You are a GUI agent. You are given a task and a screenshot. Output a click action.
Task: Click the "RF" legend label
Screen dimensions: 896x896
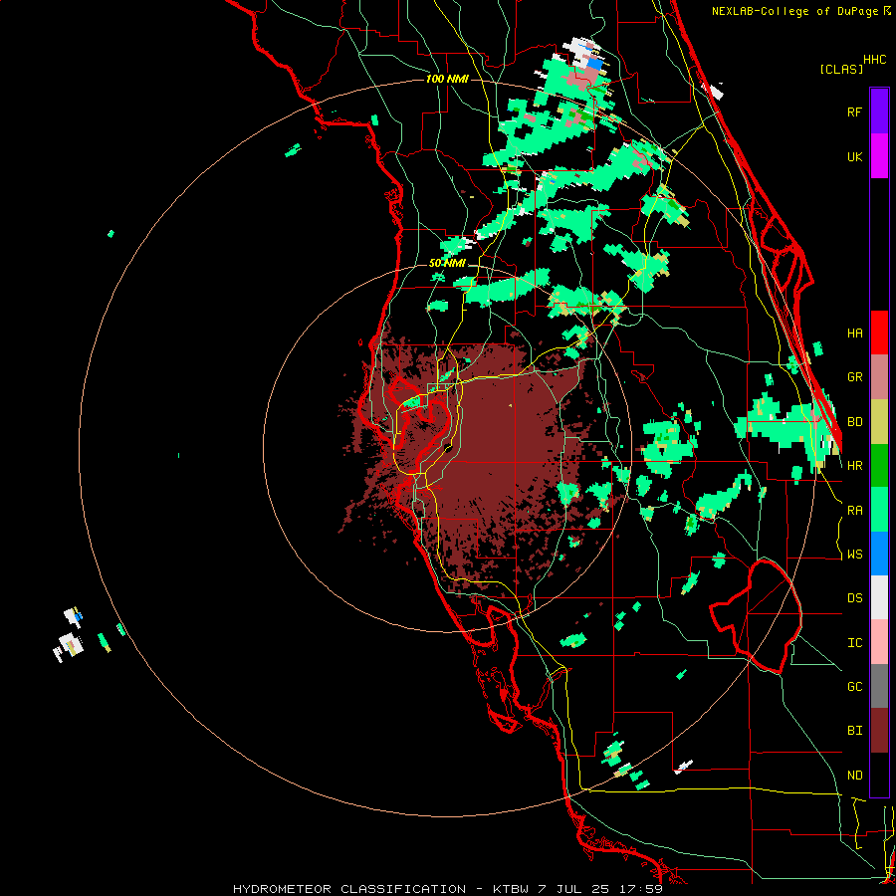click(x=854, y=112)
